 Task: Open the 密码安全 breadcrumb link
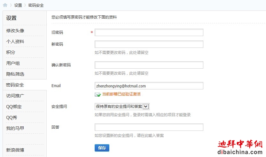(x=36, y=5)
